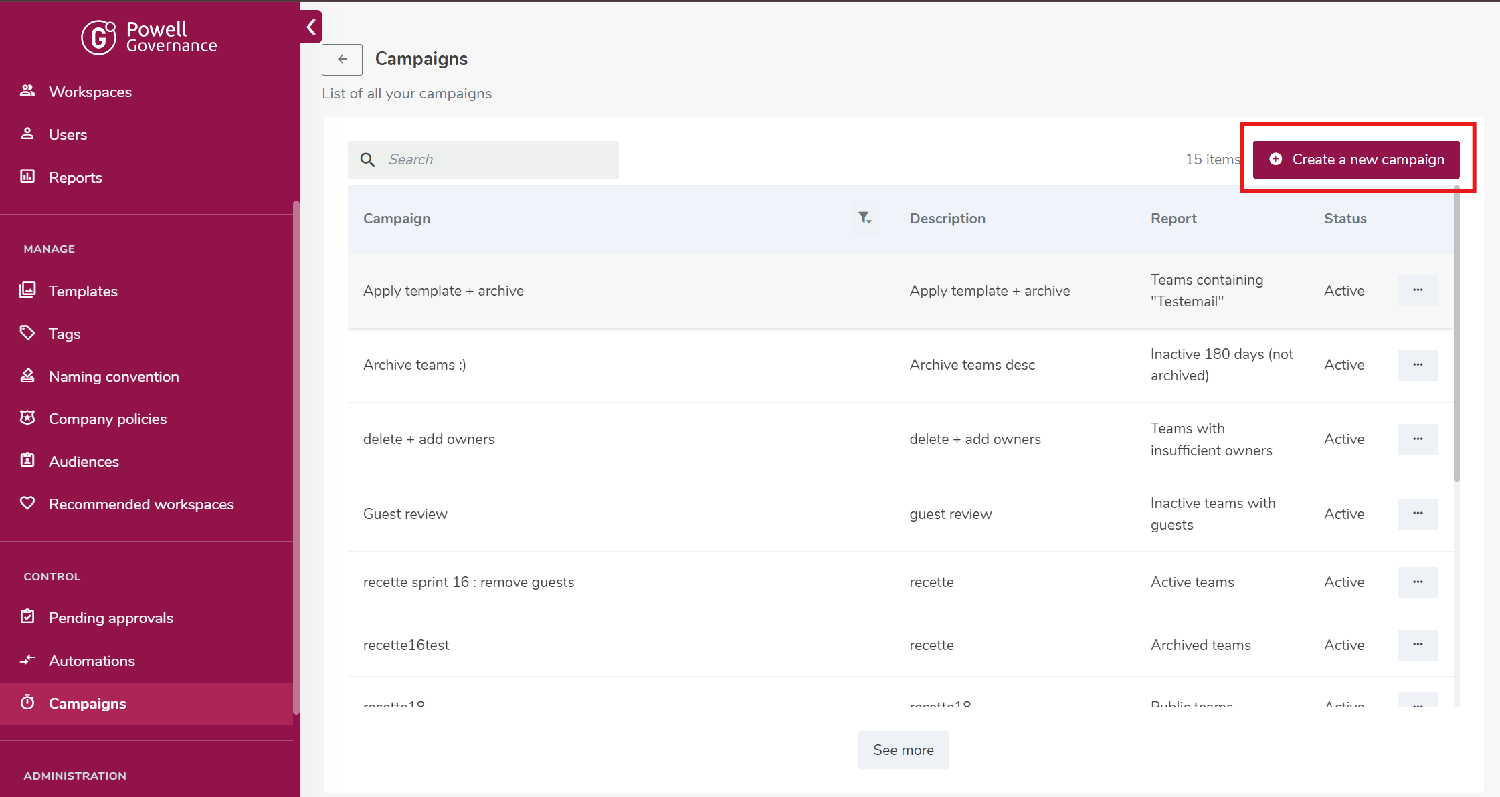Click the Naming convention stamp icon
The height and width of the screenshot is (797, 1500).
[27, 376]
